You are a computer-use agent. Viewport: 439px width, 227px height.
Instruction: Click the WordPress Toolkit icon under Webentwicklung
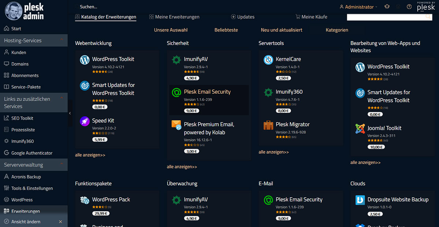(x=85, y=60)
